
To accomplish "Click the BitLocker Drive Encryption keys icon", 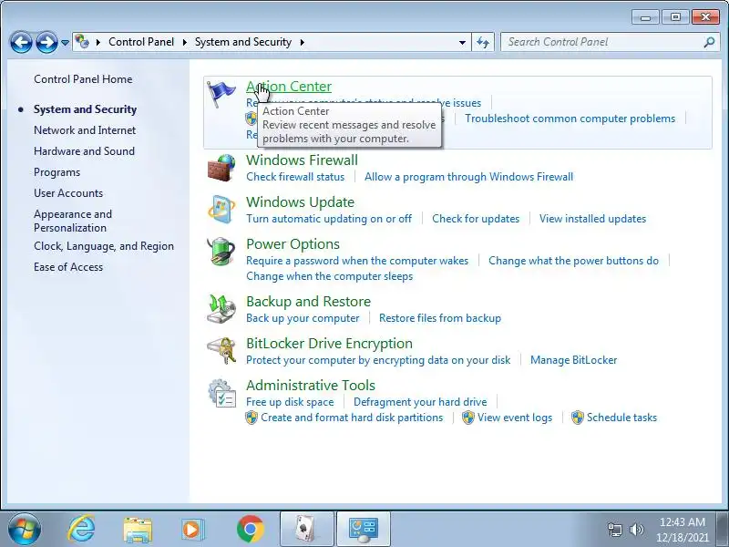I will pyautogui.click(x=221, y=351).
